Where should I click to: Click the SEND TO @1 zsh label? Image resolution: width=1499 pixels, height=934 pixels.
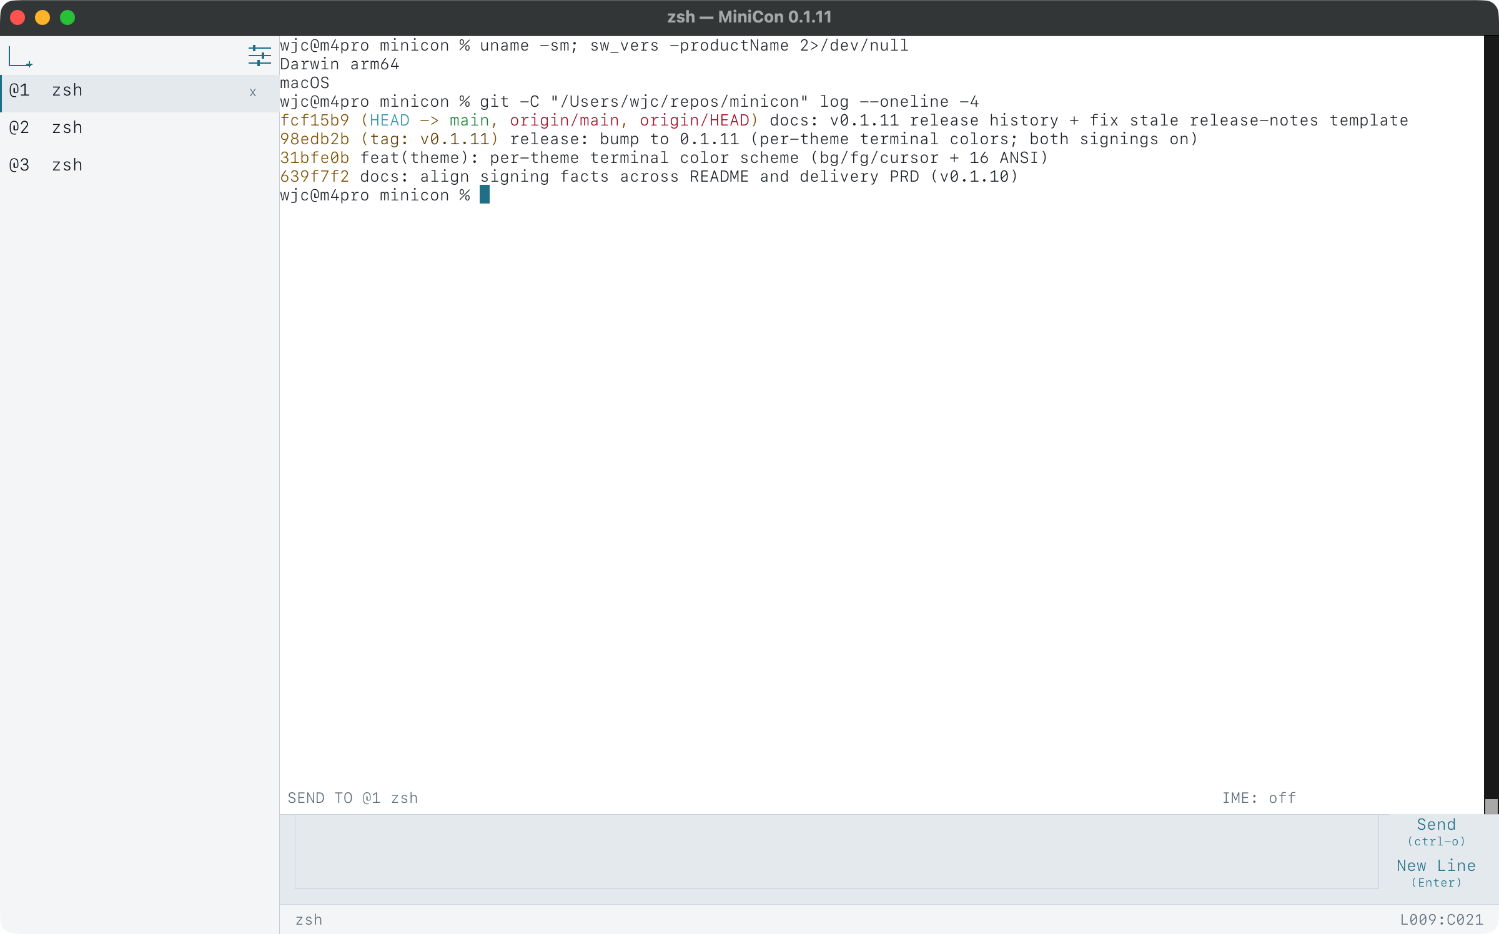[353, 798]
